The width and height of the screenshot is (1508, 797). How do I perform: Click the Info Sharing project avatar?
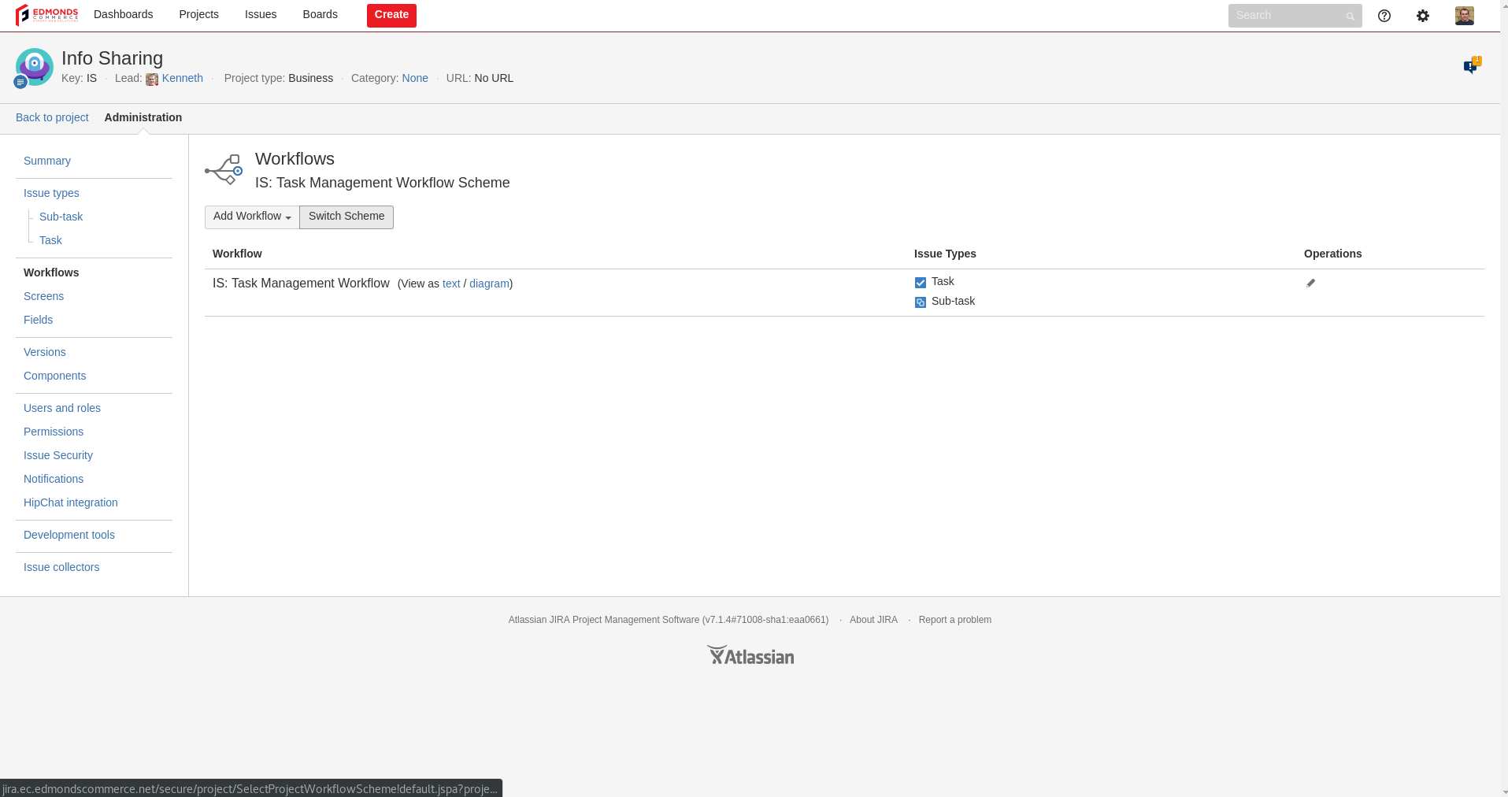[34, 67]
